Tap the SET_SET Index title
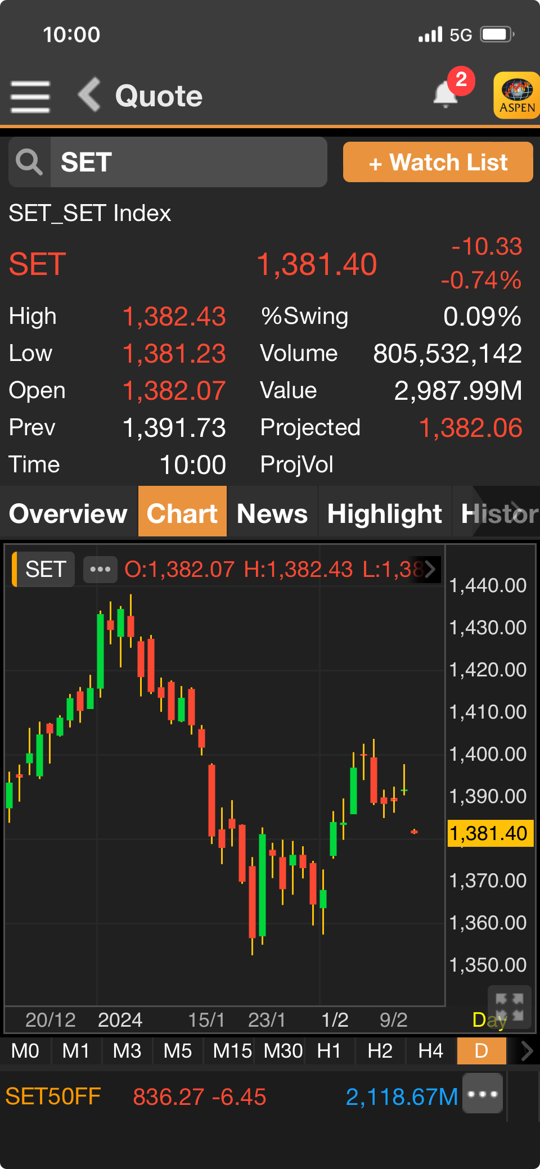This screenshot has height=1169, width=540. click(90, 213)
